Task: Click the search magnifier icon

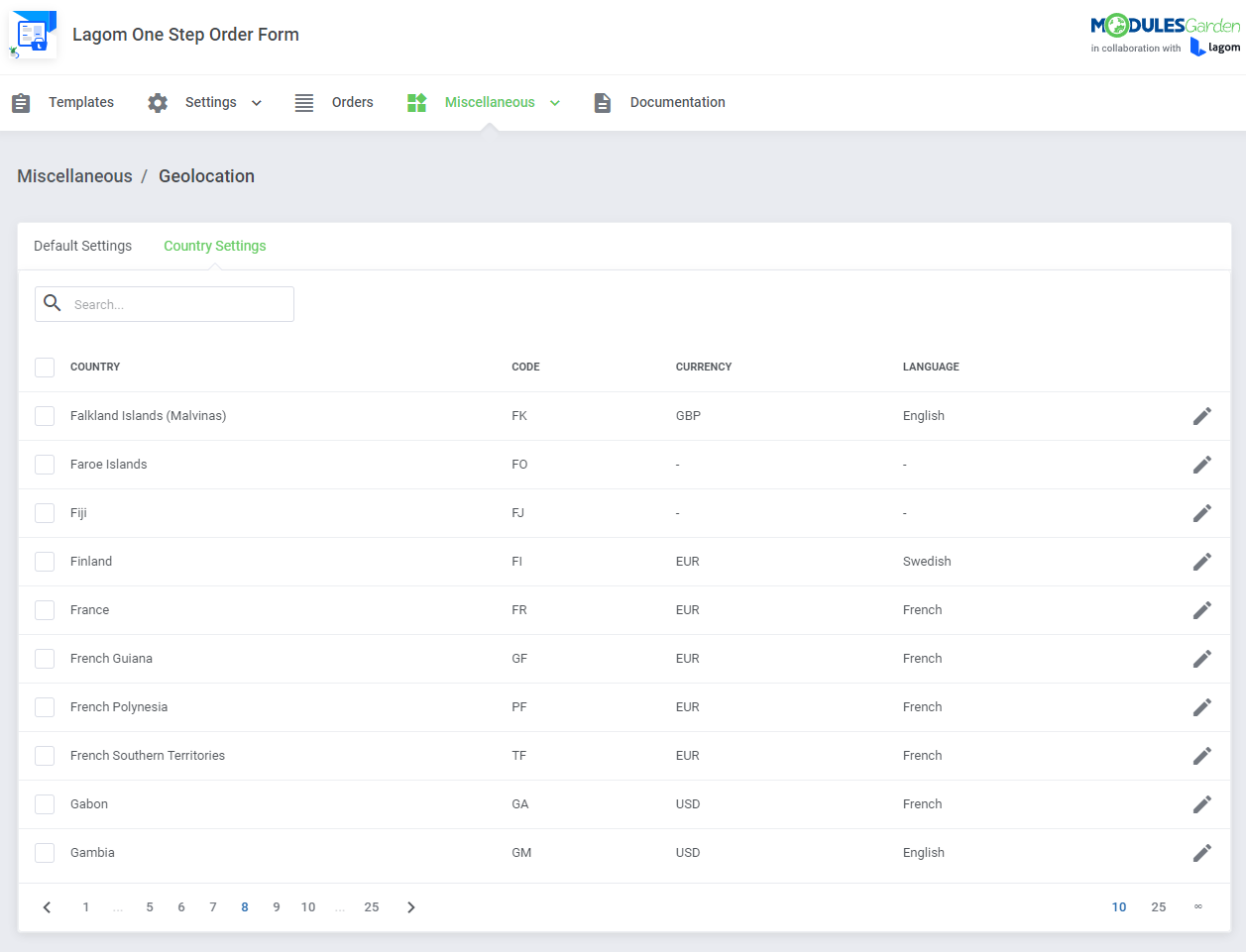Action: pyautogui.click(x=53, y=303)
